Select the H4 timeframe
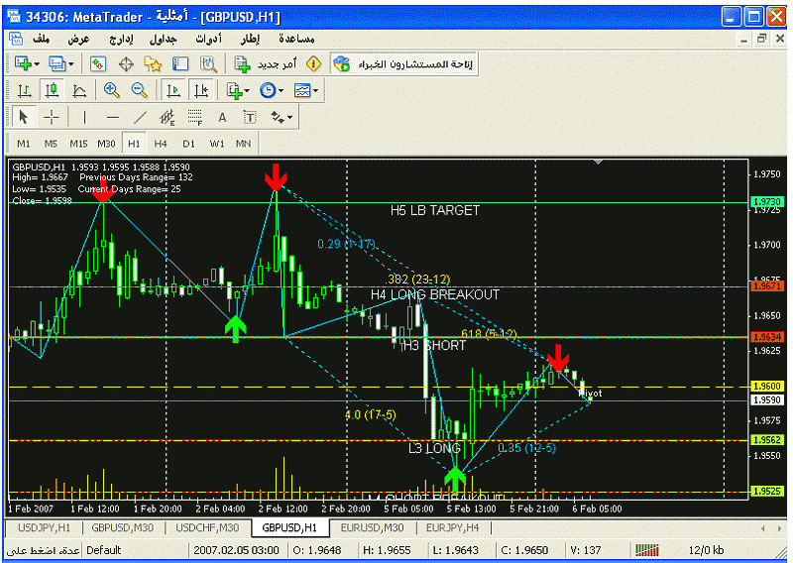This screenshot has height=563, width=793. point(161,144)
